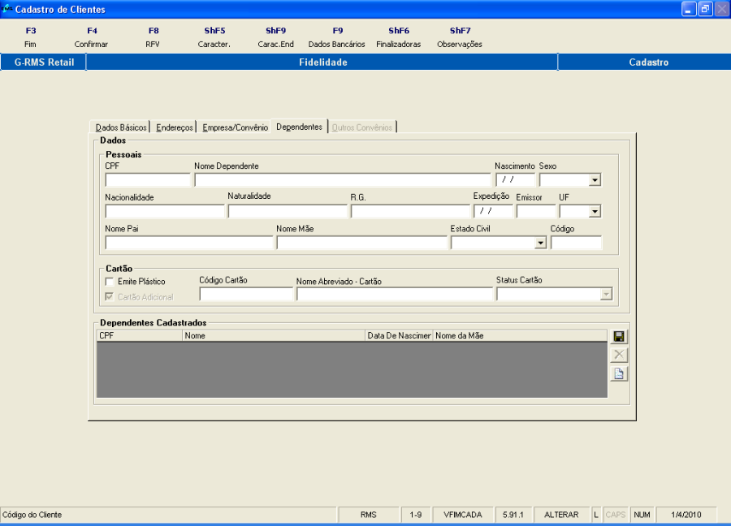
Task: Open ShF7 Observações from the toolbar
Action: [460, 37]
